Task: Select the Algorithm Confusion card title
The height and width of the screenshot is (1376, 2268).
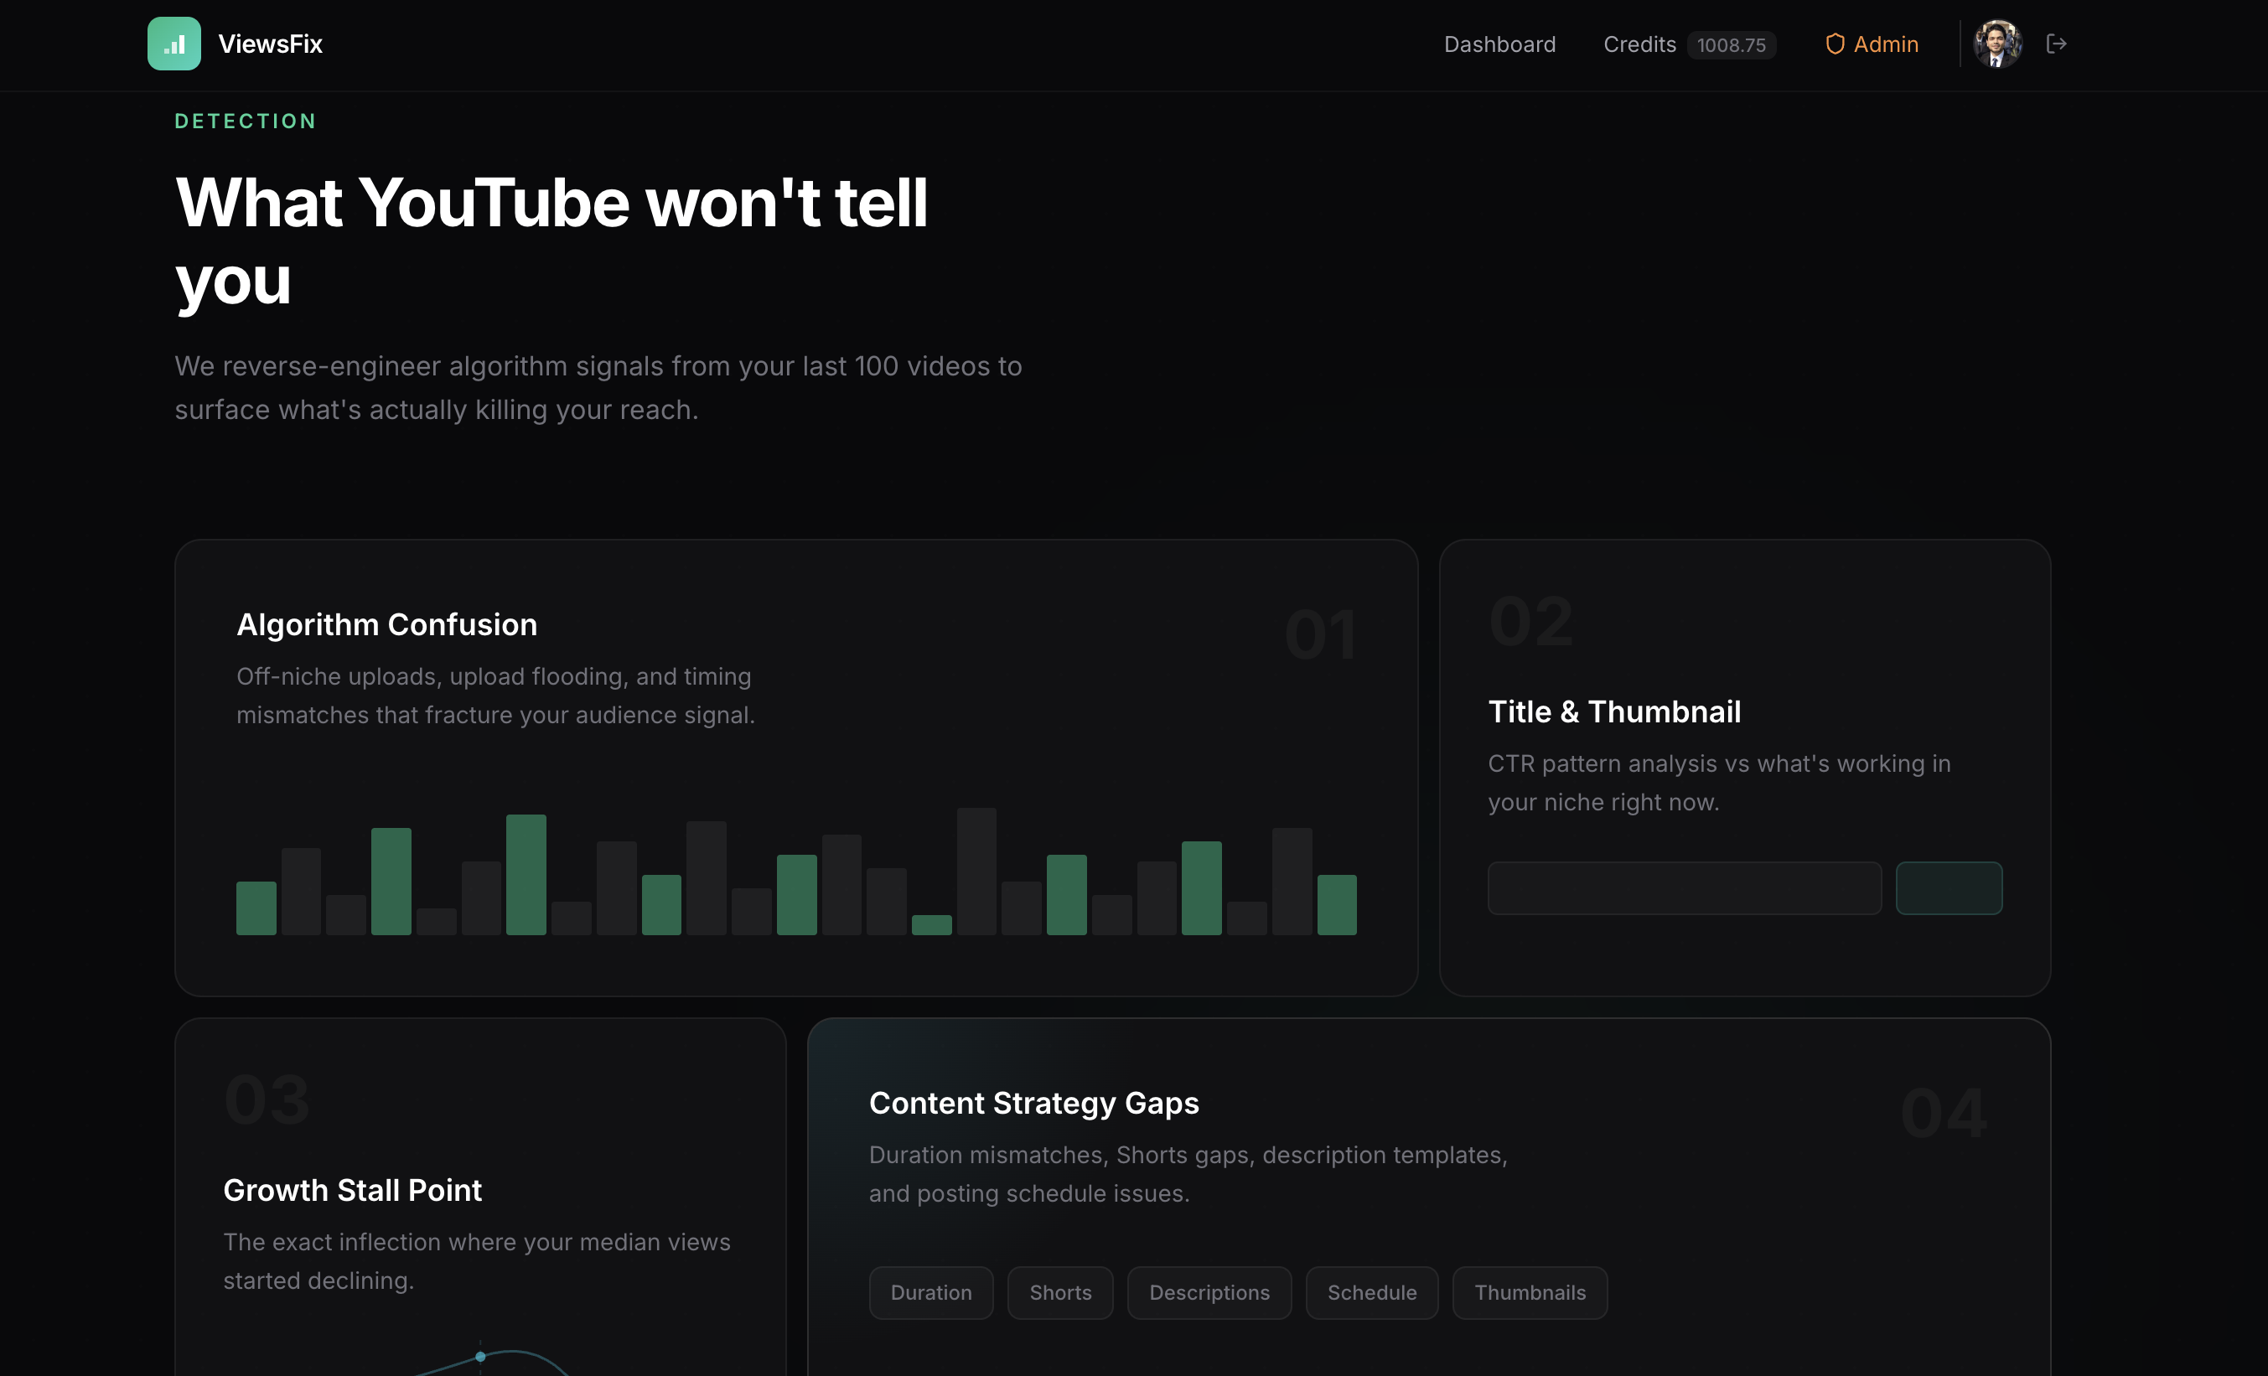Action: point(386,624)
